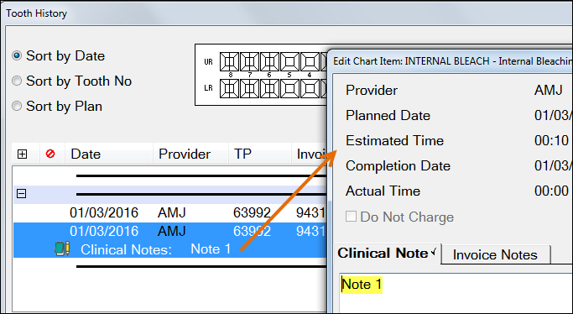Viewport: 573px width, 314px height.
Task: Click the clinical notes notebook icon
Action: point(62,249)
